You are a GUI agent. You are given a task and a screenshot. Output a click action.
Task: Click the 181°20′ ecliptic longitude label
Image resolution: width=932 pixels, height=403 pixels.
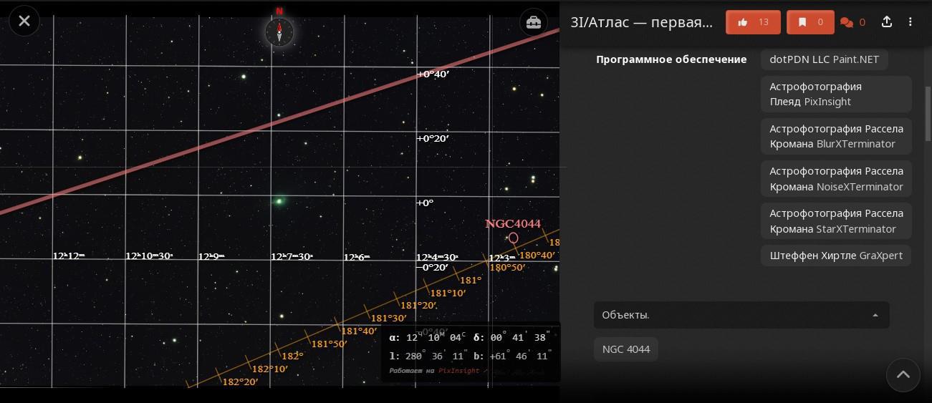[418, 305]
